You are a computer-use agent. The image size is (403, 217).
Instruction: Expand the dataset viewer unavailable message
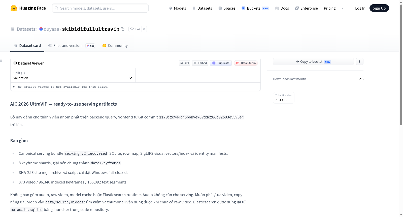tap(61, 87)
